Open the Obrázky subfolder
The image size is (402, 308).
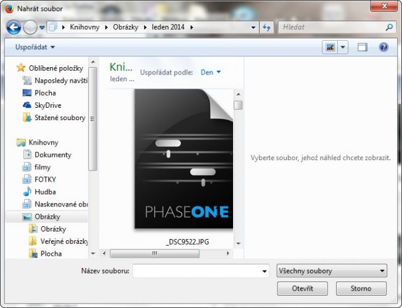tap(53, 229)
